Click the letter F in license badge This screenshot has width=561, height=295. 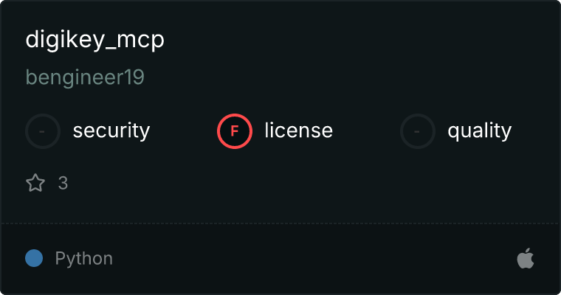pyautogui.click(x=234, y=131)
